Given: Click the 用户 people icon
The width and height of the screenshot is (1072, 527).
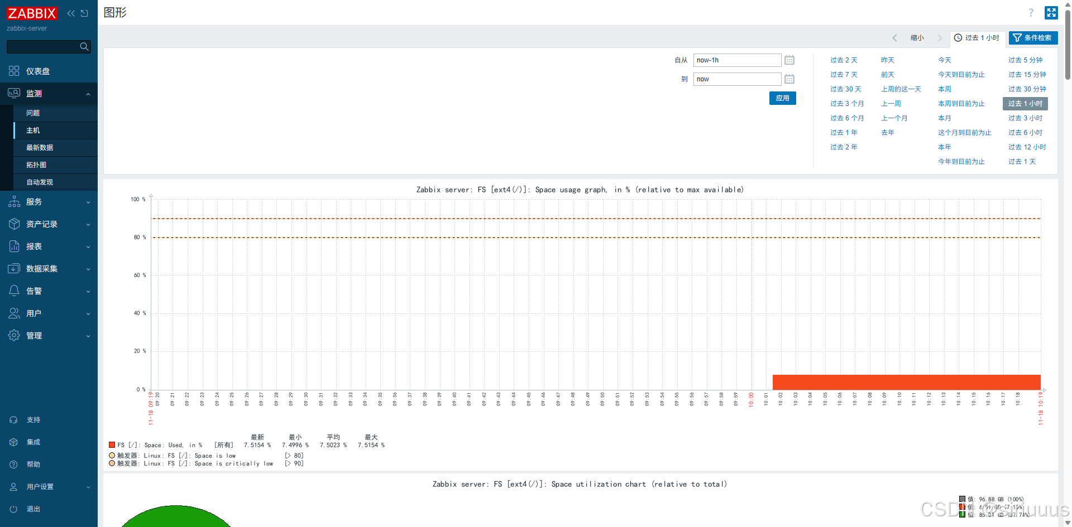Looking at the screenshot, I should [14, 313].
